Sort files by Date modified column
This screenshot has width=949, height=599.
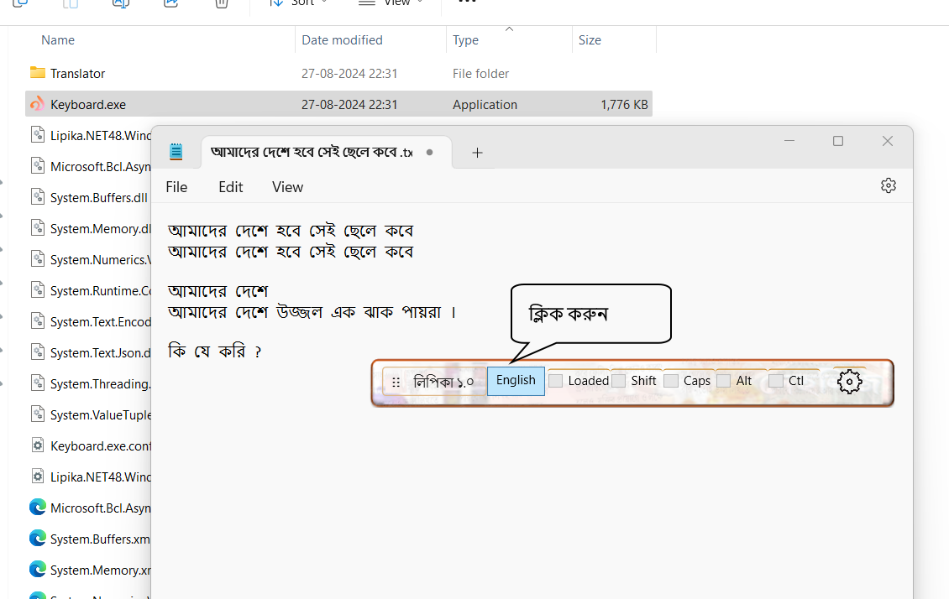click(x=342, y=40)
